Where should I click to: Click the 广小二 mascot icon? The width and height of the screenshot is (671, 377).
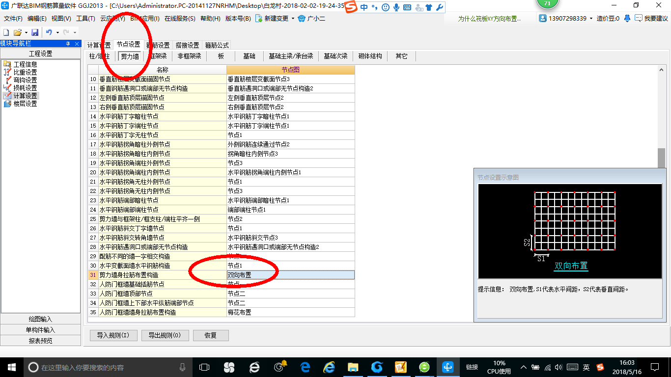pyautogui.click(x=302, y=19)
